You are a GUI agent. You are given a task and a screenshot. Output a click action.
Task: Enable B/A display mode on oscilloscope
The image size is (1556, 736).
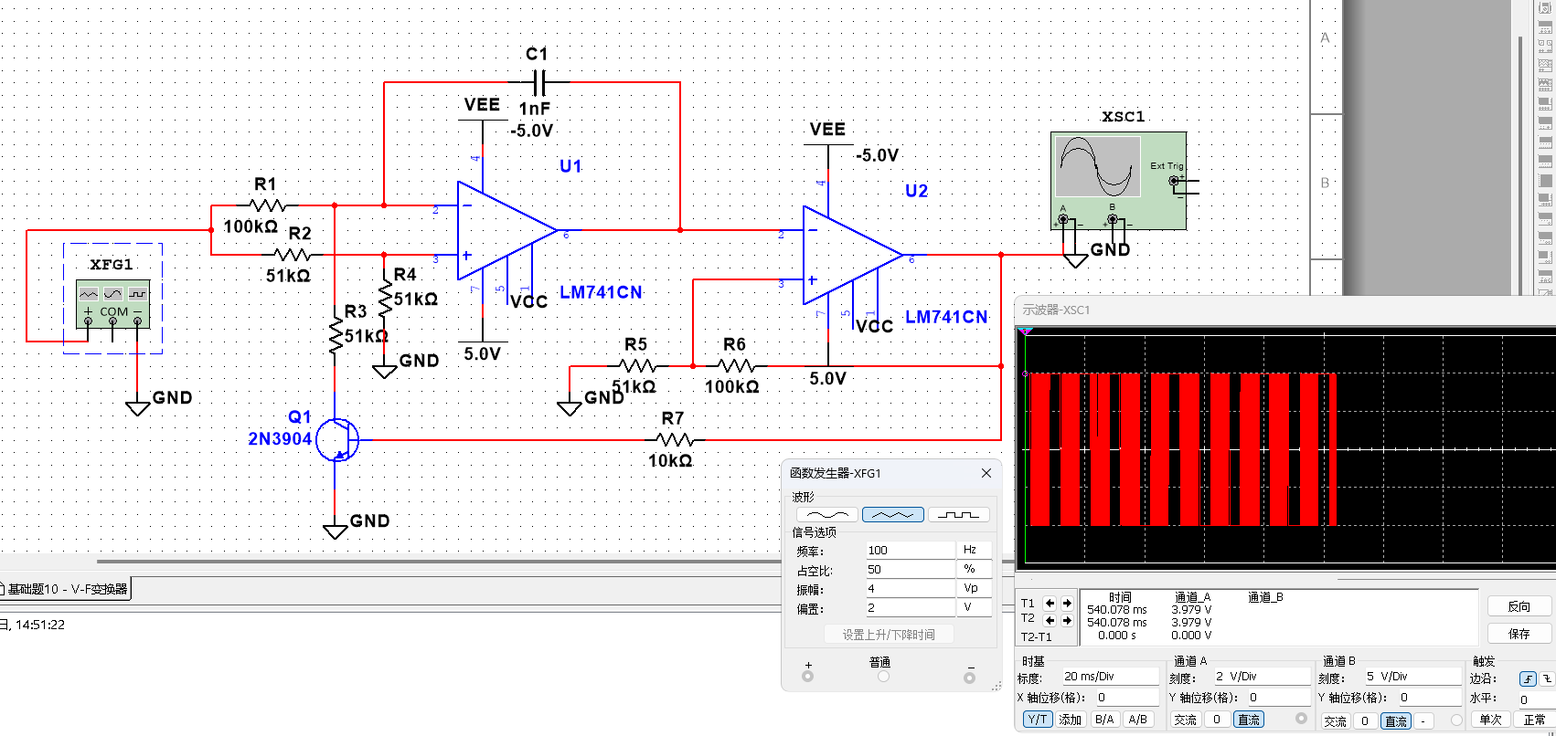[x=1104, y=720]
